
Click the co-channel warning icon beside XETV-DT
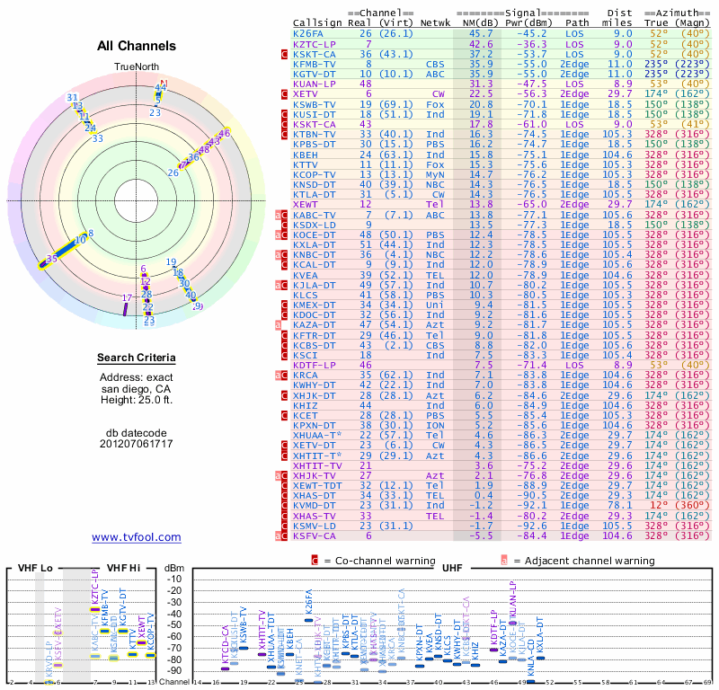pos(284,446)
